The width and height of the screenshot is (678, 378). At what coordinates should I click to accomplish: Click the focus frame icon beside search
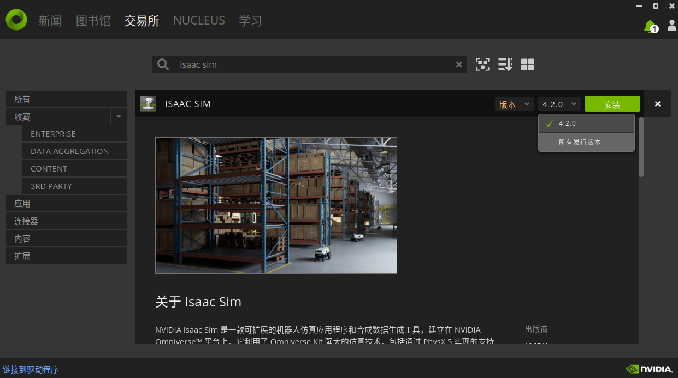482,64
